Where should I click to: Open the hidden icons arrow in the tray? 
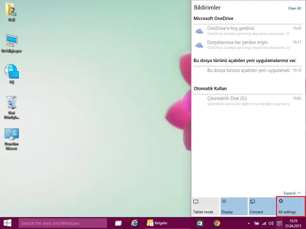click(249, 224)
